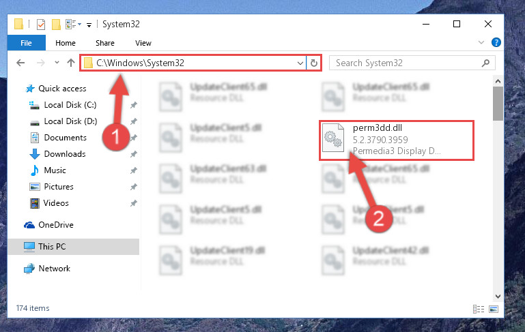
Task: Click the vertical scrollbar thumb
Action: (x=498, y=104)
